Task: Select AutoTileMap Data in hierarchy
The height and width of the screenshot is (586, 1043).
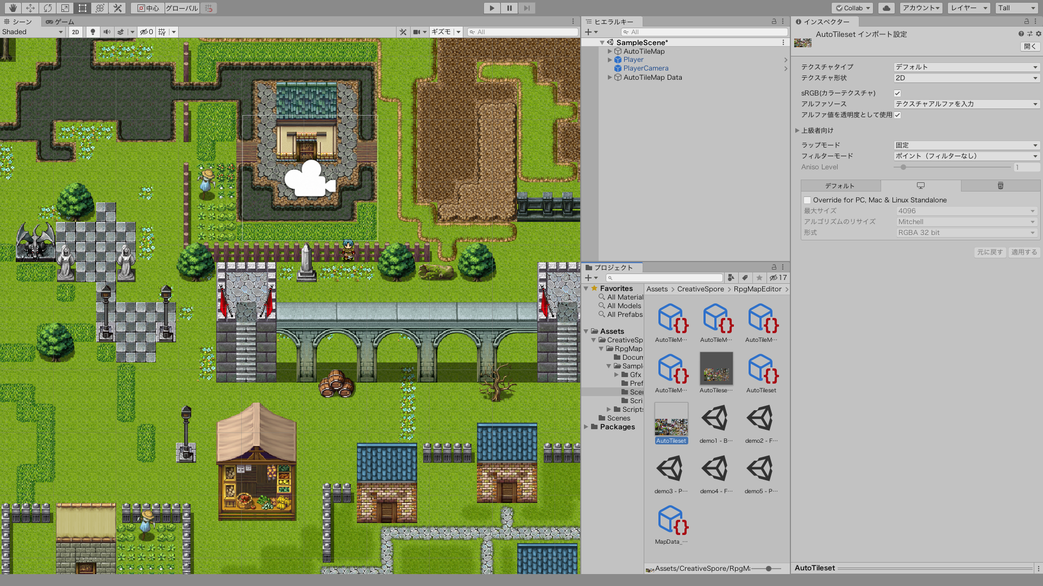Action: [x=652, y=78]
